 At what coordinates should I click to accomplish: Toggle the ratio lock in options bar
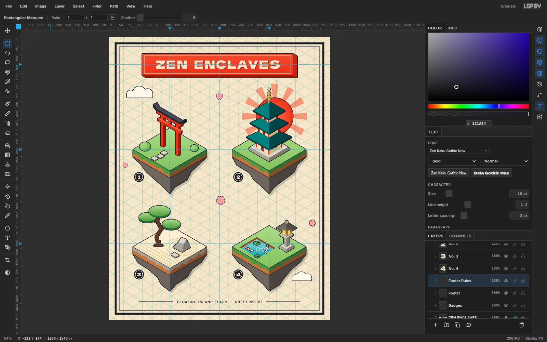click(112, 18)
